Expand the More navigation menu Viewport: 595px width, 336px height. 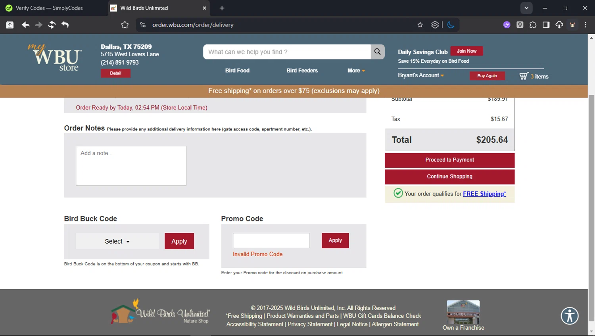coord(356,70)
